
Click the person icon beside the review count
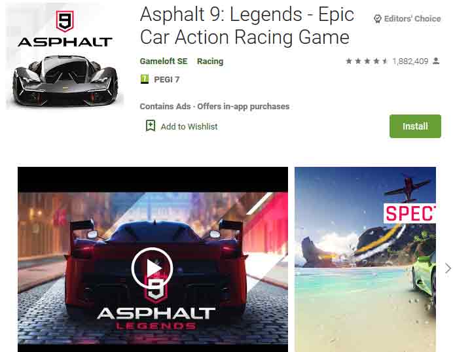[436, 61]
